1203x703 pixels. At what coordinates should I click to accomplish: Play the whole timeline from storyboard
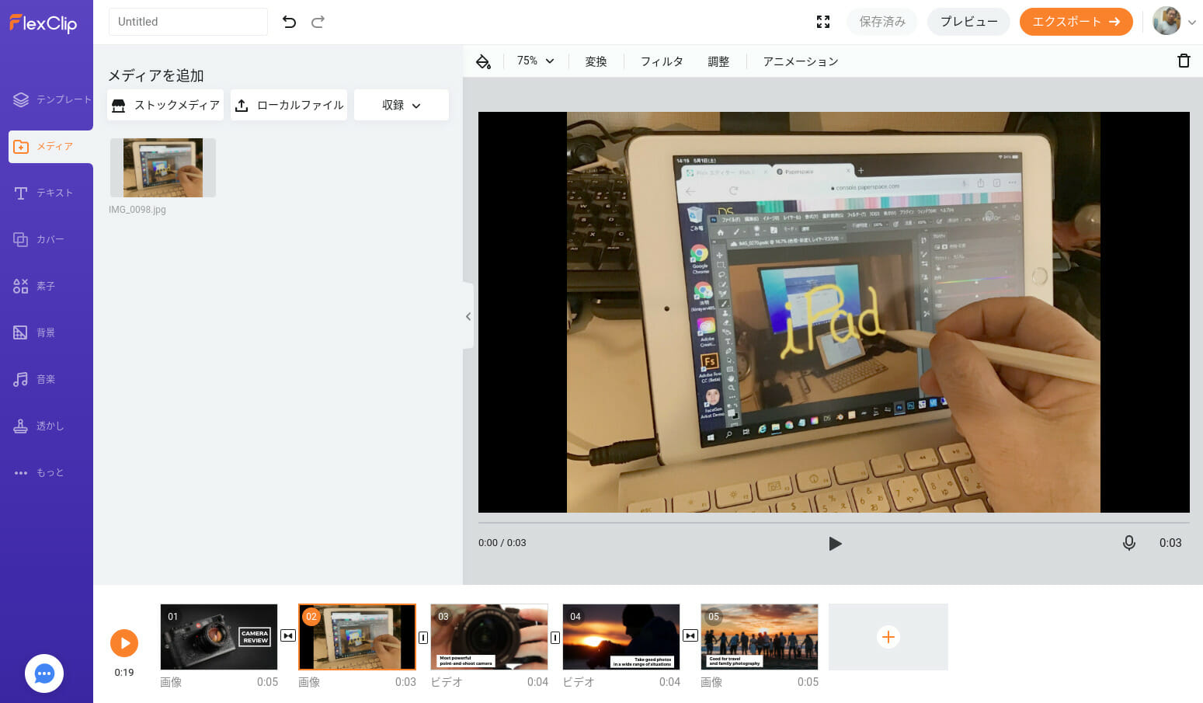[x=124, y=643]
